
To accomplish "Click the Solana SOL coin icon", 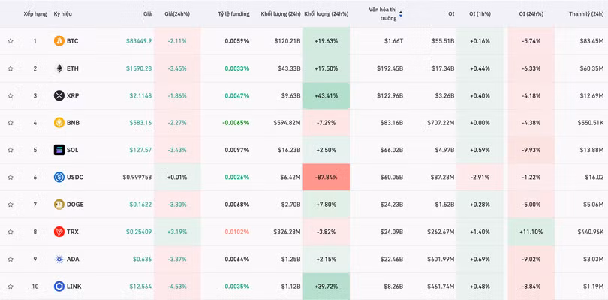I will coord(59,150).
